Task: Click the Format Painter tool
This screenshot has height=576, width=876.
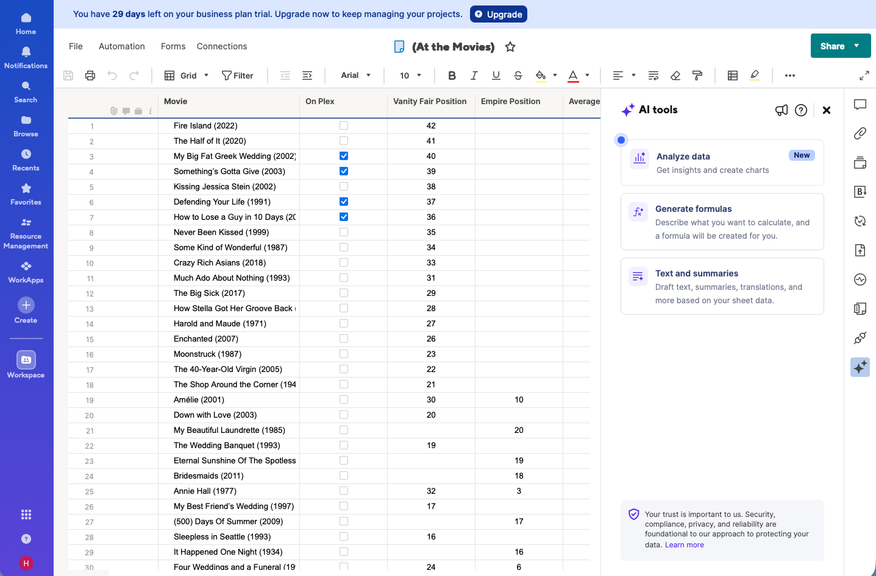Action: pos(697,75)
